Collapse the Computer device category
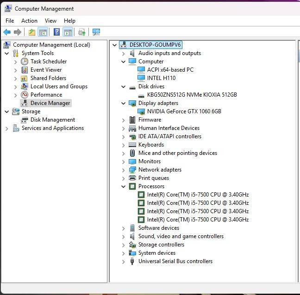The image size is (300, 295). (x=124, y=61)
